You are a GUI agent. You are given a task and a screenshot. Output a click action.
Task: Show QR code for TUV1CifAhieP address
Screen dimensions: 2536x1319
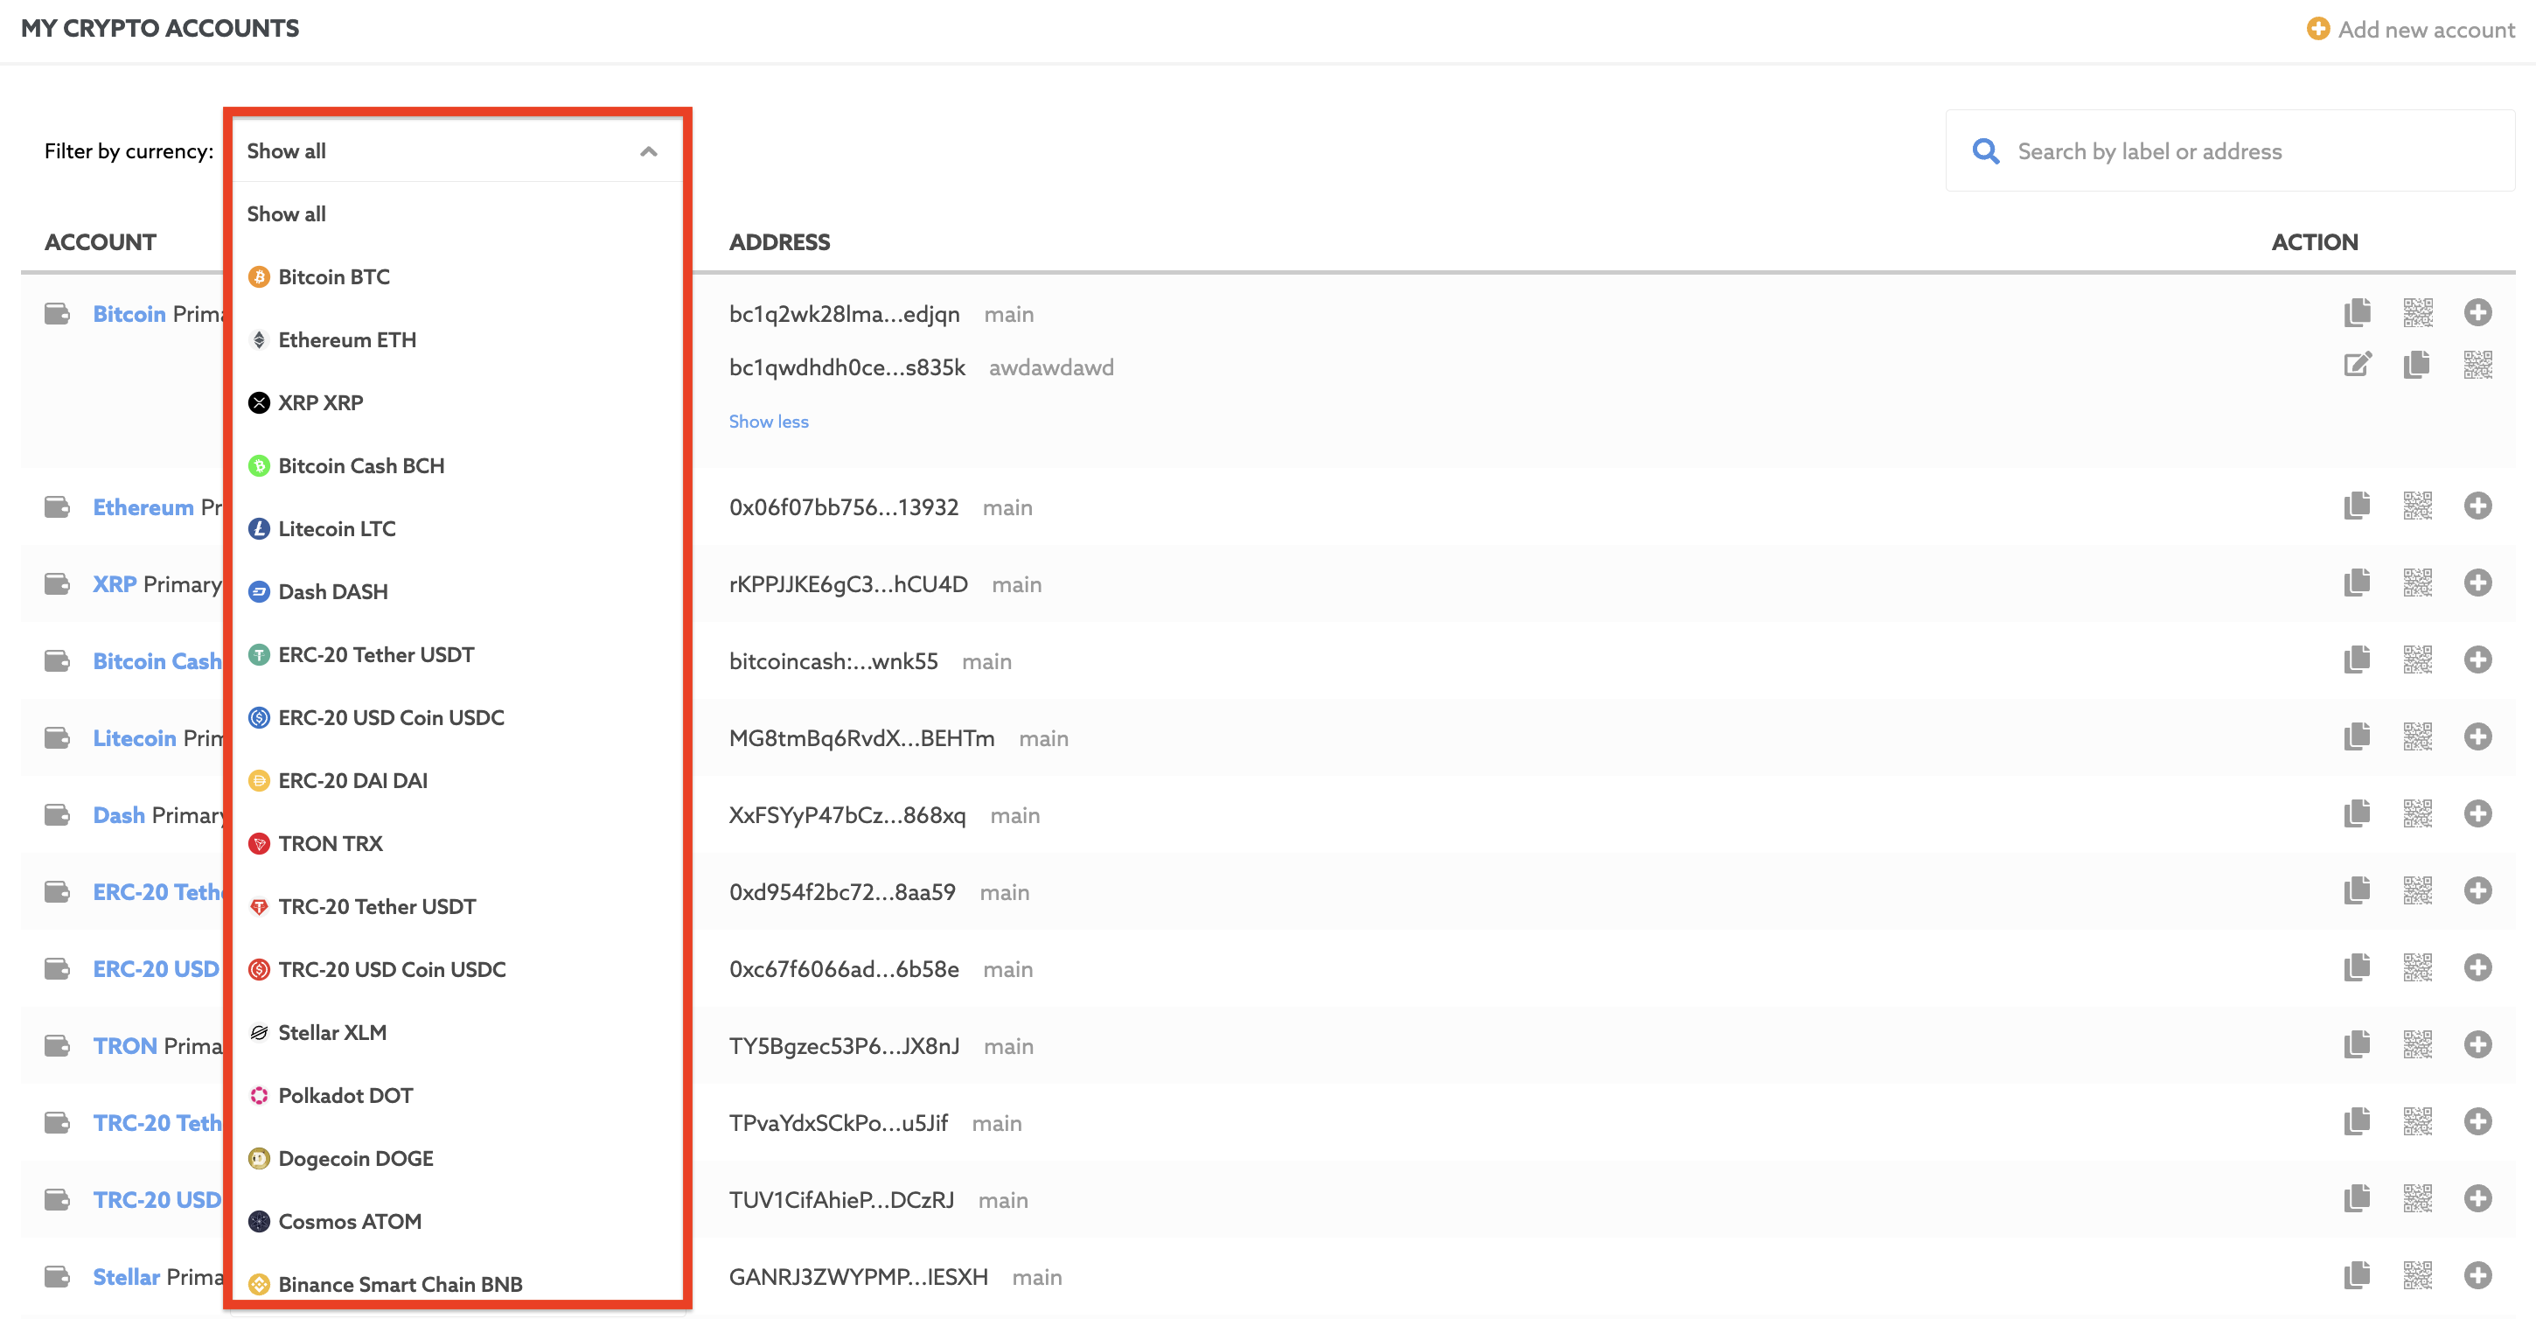2418,1198
